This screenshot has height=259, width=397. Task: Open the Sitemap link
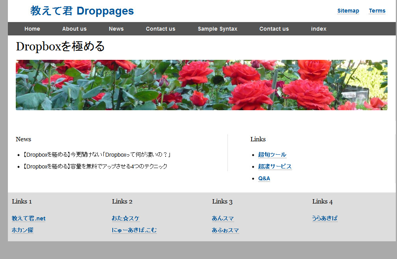tap(348, 11)
